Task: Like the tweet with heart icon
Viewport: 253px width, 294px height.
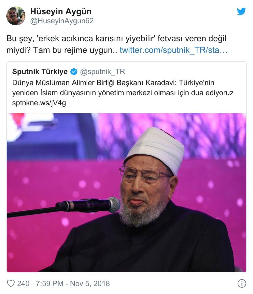Action: 11,283
